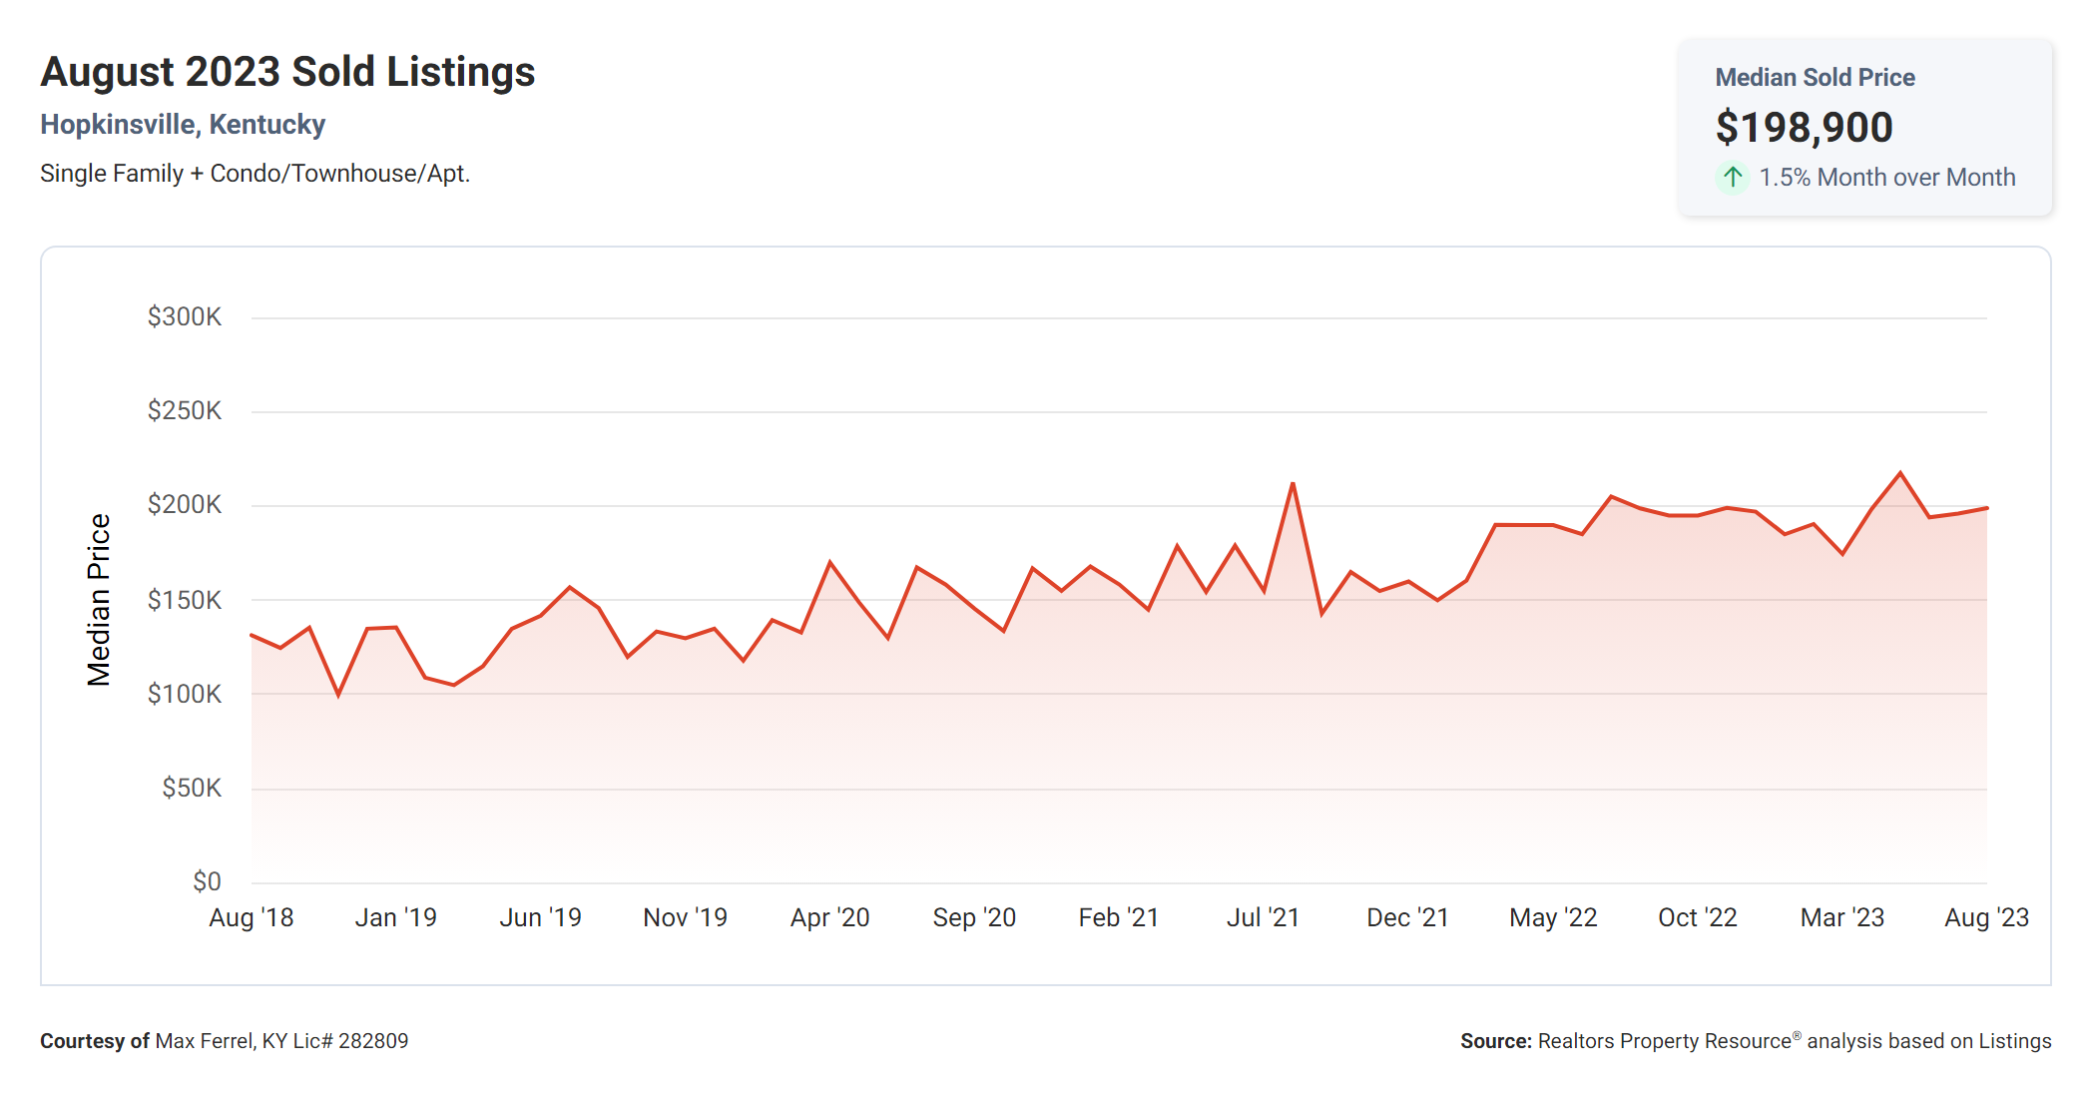Image resolution: width=2092 pixels, height=1098 pixels.
Task: Select the Hopkinsville, Kentucky subtitle
Action: pos(183,125)
